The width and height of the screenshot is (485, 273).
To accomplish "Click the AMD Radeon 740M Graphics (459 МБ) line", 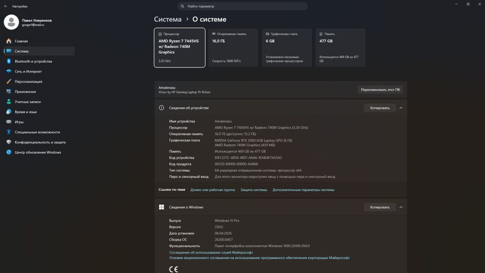I will pyautogui.click(x=244, y=145).
